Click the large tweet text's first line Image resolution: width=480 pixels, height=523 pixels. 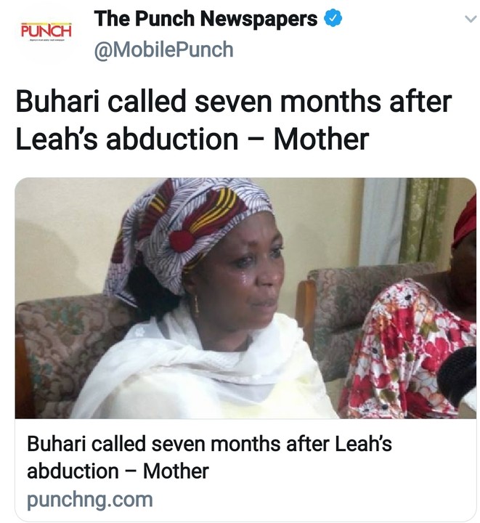pyautogui.click(x=232, y=102)
